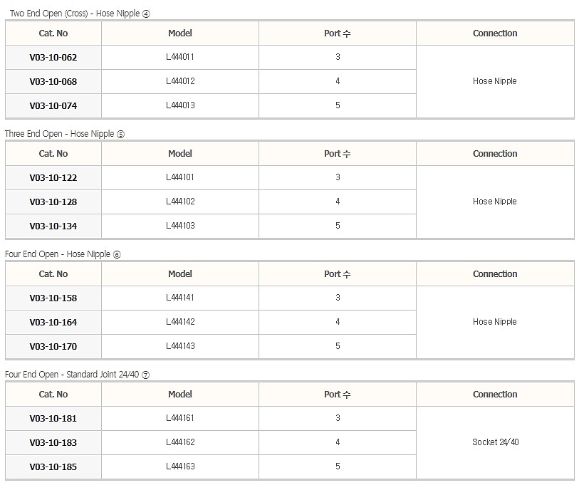Click catalog number V03-10-062
579x485 pixels.
tap(53, 57)
